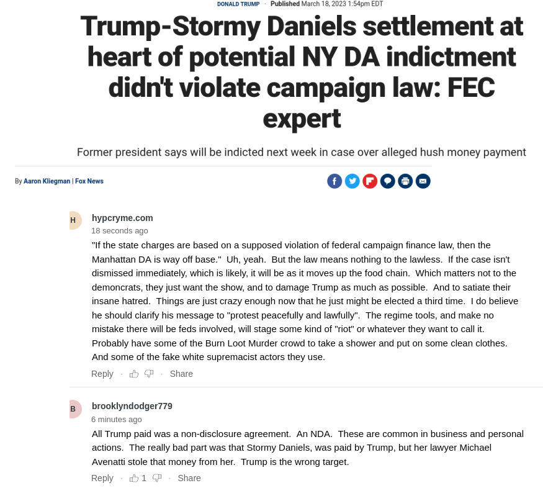The image size is (543, 501).
Task: Email the article using envelope icon
Action: 423,181
